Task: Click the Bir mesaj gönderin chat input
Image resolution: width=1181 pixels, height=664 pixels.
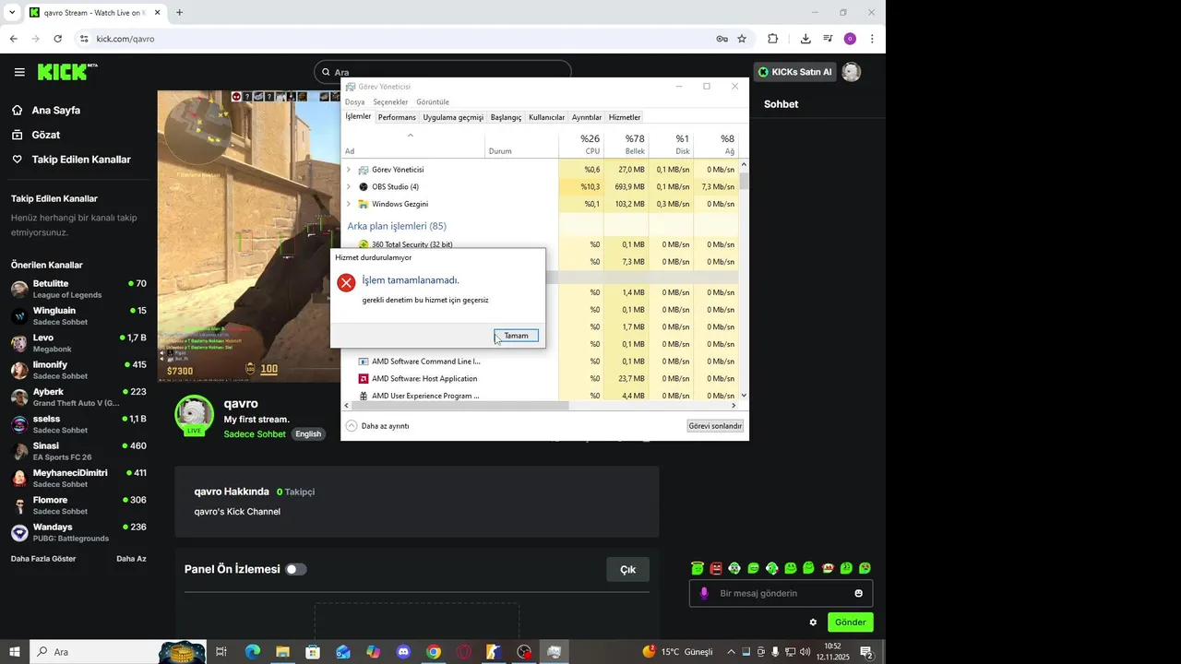Action: click(781, 594)
